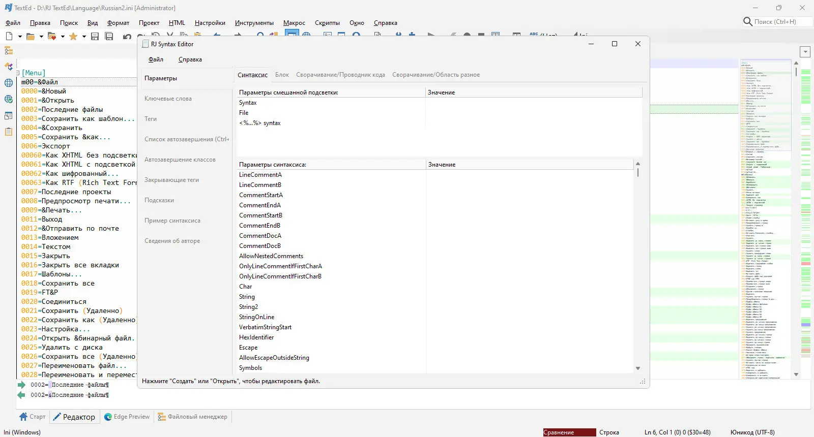Open the Справка menu in TextEd menu bar
Image resolution: width=814 pixels, height=437 pixels.
(386, 23)
